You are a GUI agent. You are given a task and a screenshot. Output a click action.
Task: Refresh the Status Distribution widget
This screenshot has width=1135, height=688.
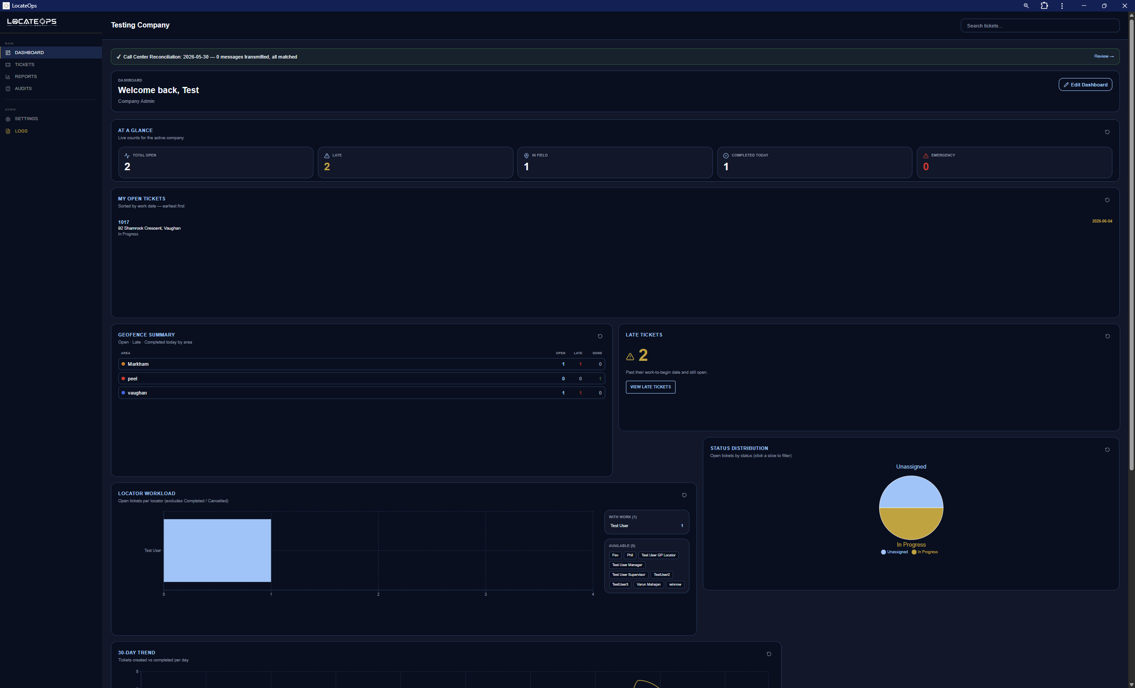(1107, 450)
